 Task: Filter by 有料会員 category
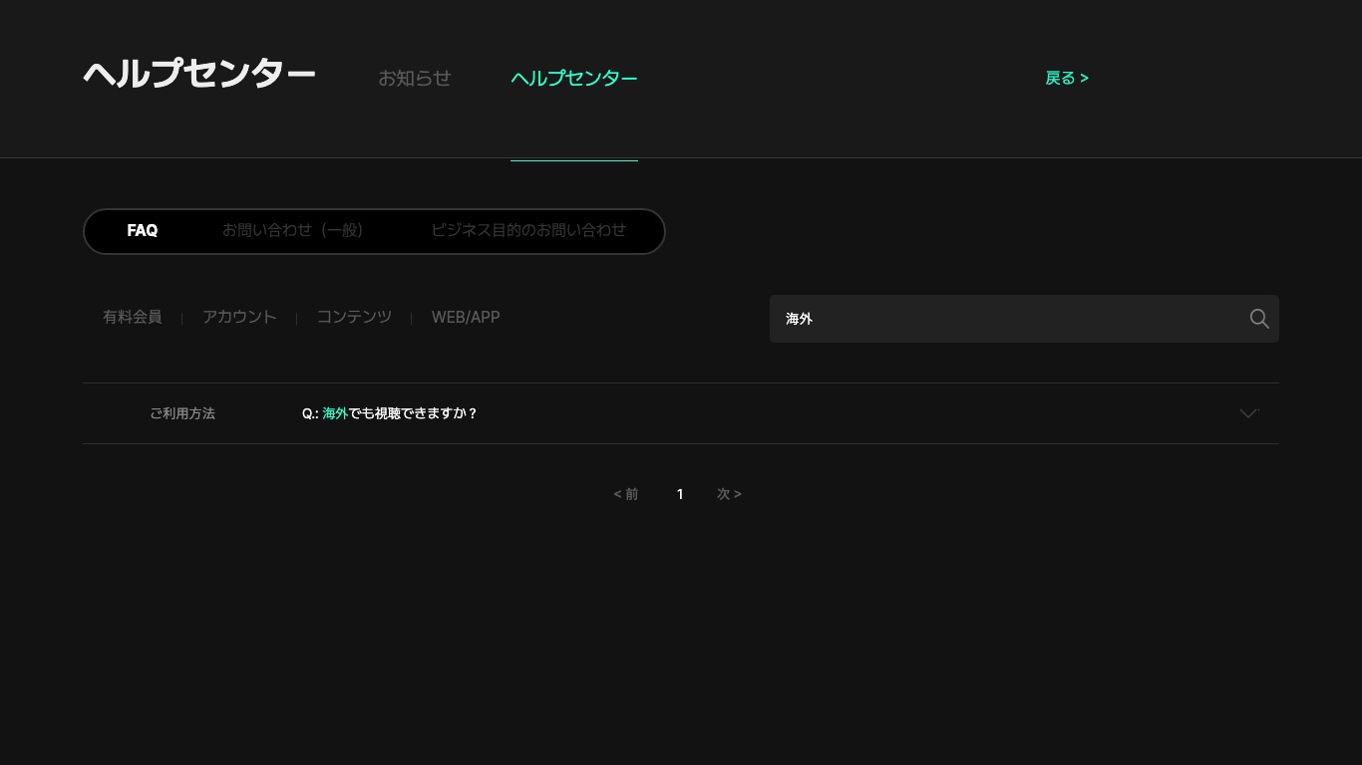133,317
